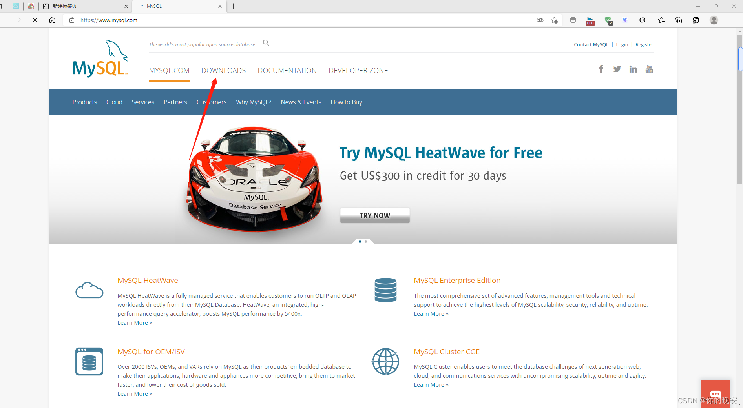The image size is (743, 408).
Task: Select the MYSQL.COM navigation tab
Action: click(x=169, y=71)
